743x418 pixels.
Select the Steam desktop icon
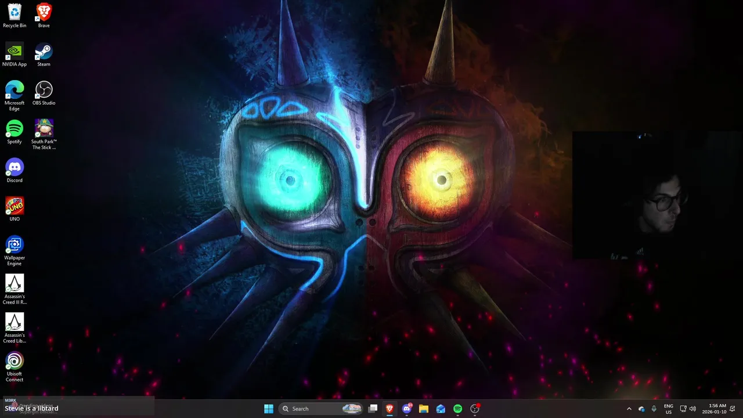(x=44, y=55)
